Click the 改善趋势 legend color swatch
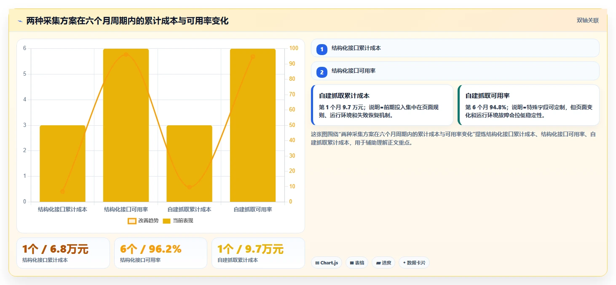The height and width of the screenshot is (285, 616). (132, 221)
